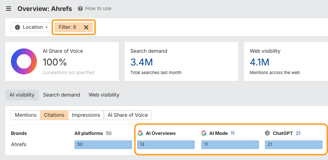Select the Citations metric

tap(54, 115)
